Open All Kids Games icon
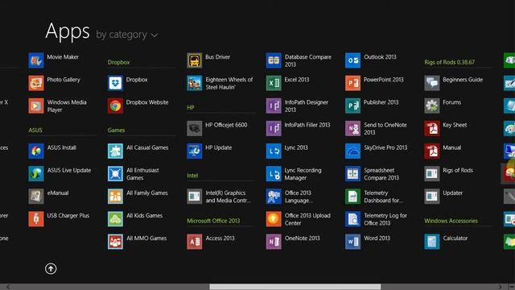The image size is (515, 290). (115, 219)
